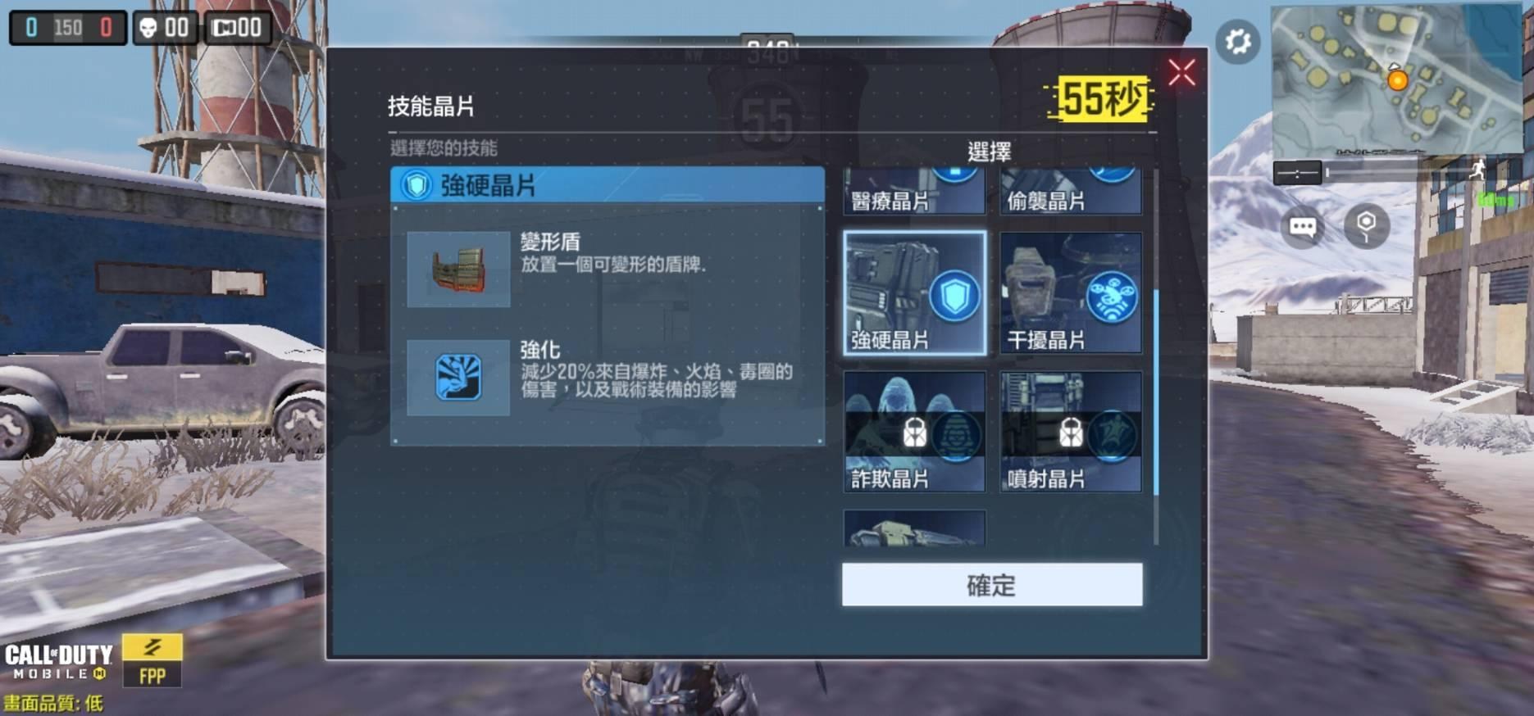Confirm selection with the 確定 button
This screenshot has height=716, width=1534.
pos(992,584)
